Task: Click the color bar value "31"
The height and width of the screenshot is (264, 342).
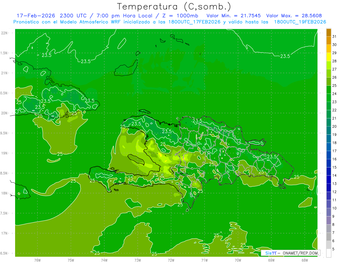Action: pos(335,36)
